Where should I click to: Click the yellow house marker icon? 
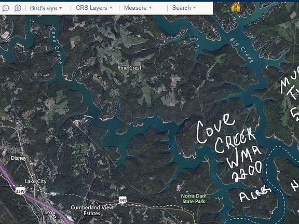[236, 7]
